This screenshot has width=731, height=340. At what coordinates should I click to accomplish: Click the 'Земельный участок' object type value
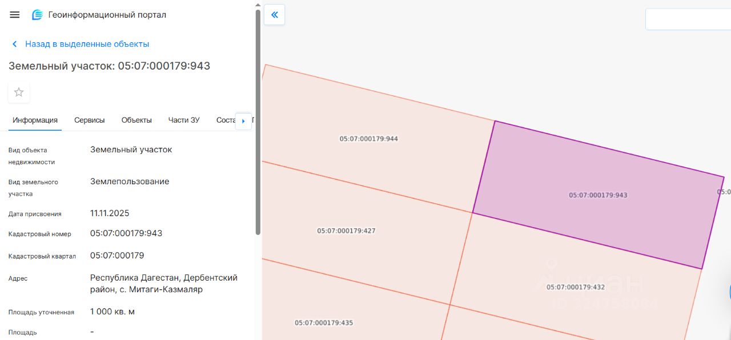(131, 149)
